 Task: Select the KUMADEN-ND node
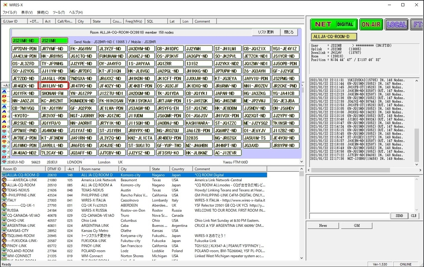pyautogui.click(x=83, y=101)
